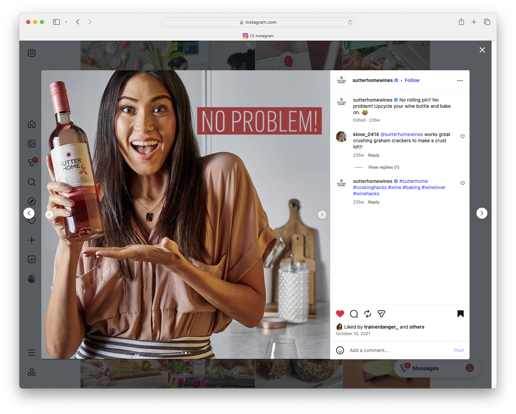Reload page from address bar
Image resolution: width=516 pixels, height=414 pixels.
click(350, 22)
